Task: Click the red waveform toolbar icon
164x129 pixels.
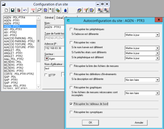Action: coord(33,10)
